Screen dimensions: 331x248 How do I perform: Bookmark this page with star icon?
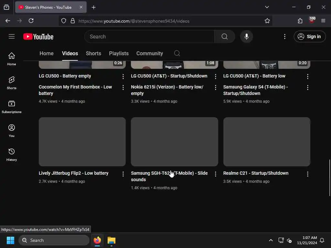pyautogui.click(x=267, y=21)
